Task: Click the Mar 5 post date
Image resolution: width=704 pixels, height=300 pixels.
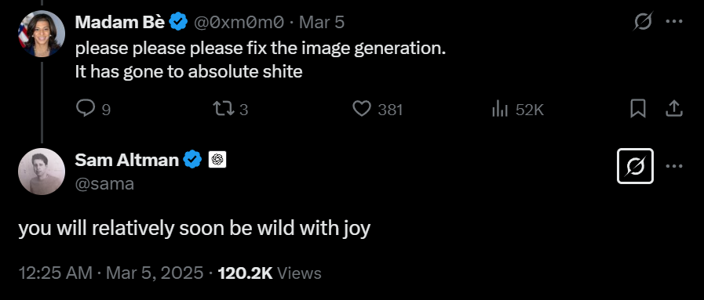Action: 322,22
